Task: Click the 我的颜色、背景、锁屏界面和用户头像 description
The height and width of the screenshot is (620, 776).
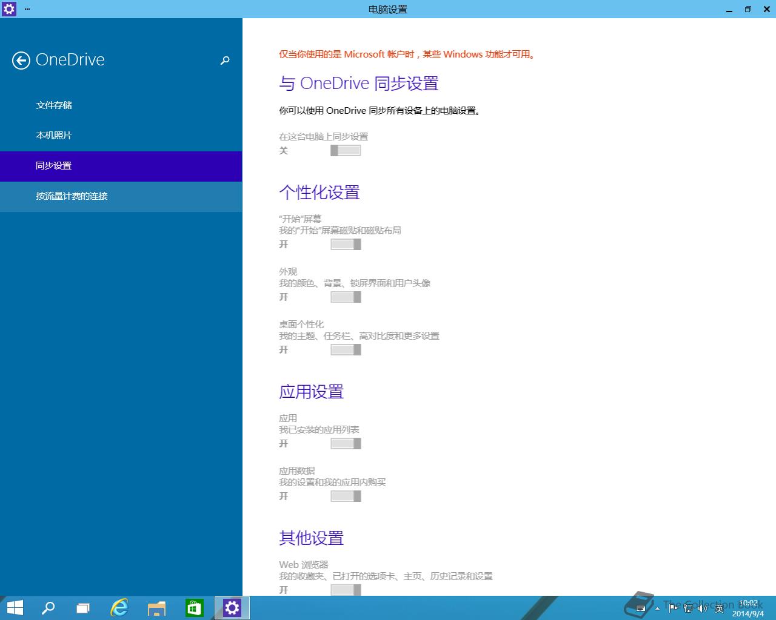Action: [x=355, y=283]
